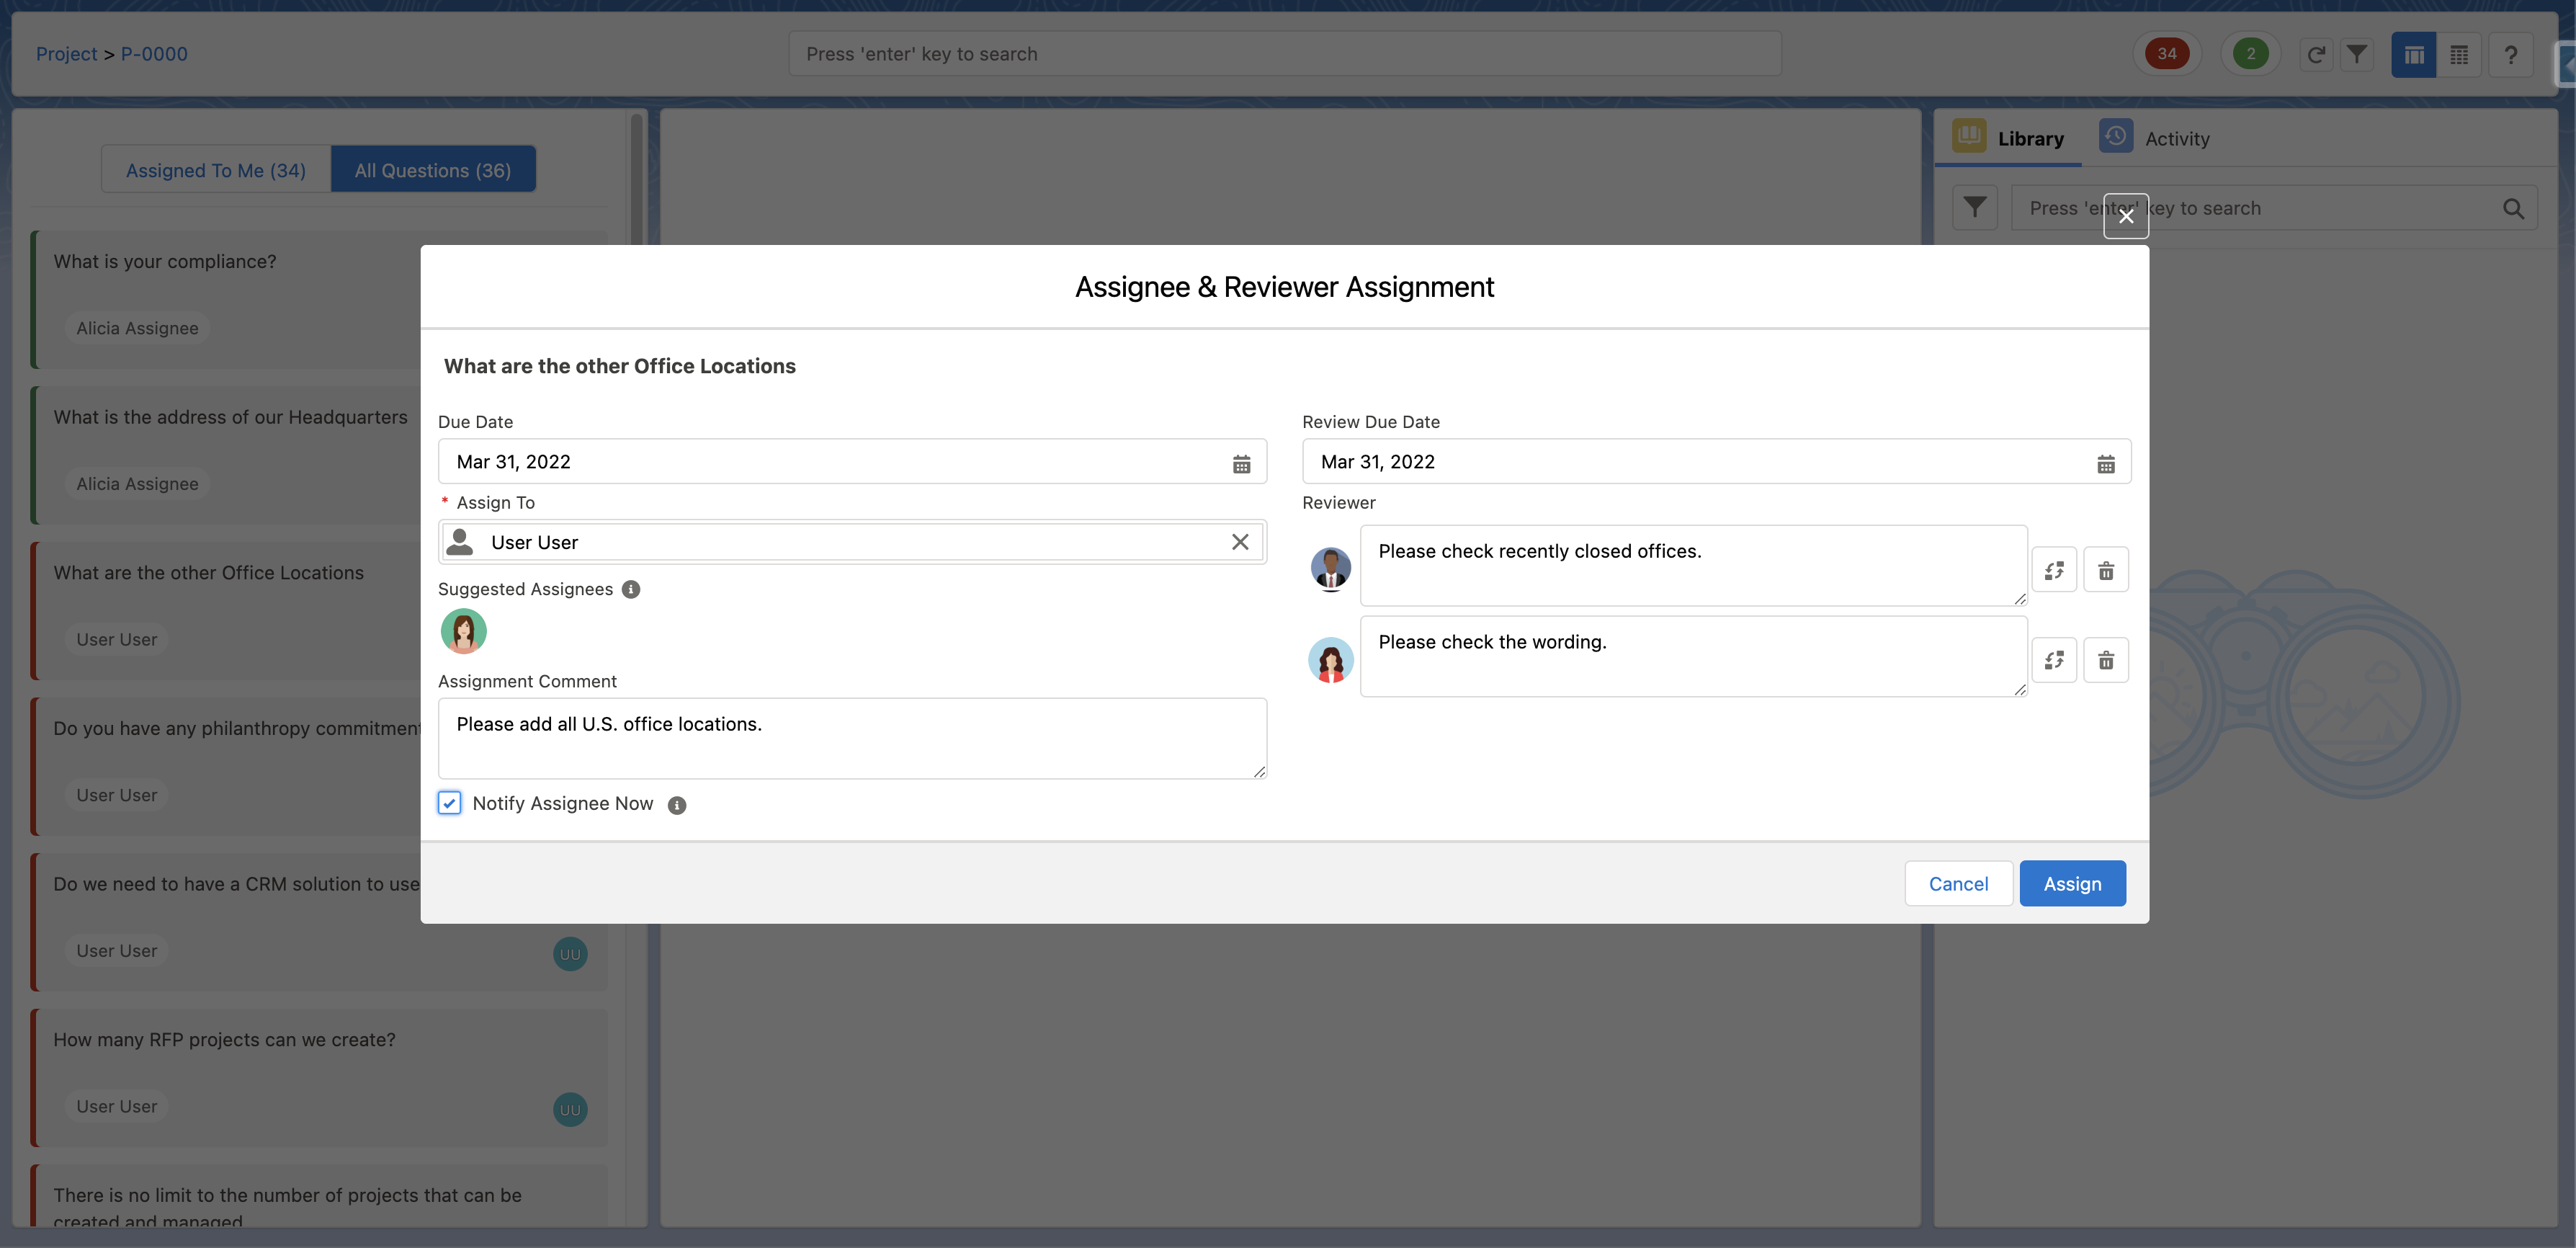Click Alicia Assignee tag under Headquarters question
Image resolution: width=2576 pixels, height=1248 pixels.
click(x=137, y=484)
